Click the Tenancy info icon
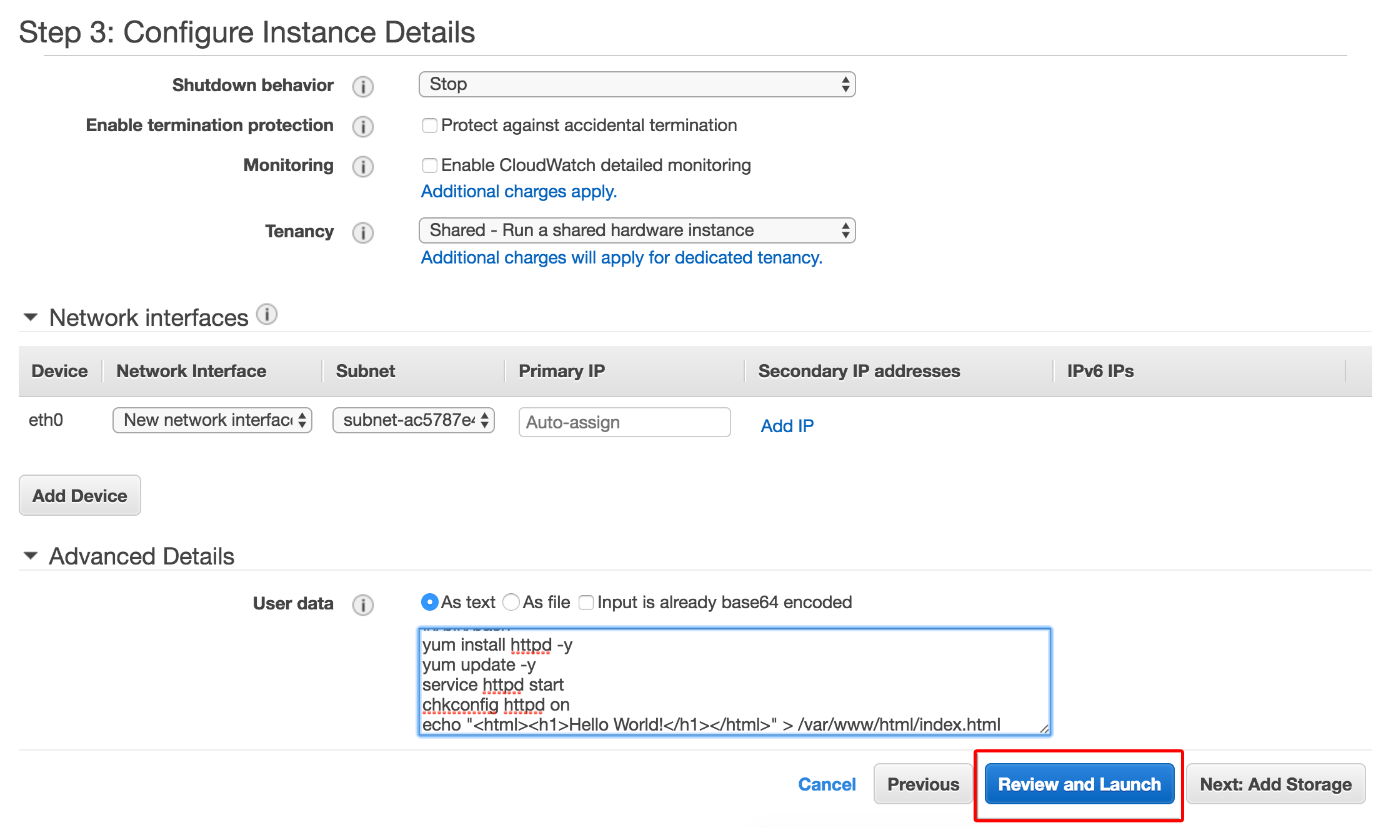This screenshot has width=1386, height=828. point(362,232)
